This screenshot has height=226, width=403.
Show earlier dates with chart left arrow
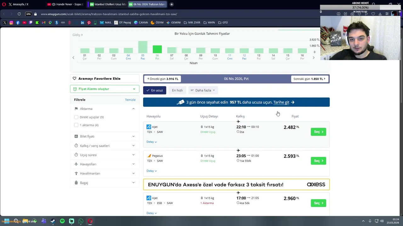click(73, 57)
